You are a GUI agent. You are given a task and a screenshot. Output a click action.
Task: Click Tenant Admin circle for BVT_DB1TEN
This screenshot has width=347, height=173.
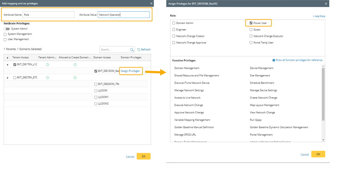(47, 64)
